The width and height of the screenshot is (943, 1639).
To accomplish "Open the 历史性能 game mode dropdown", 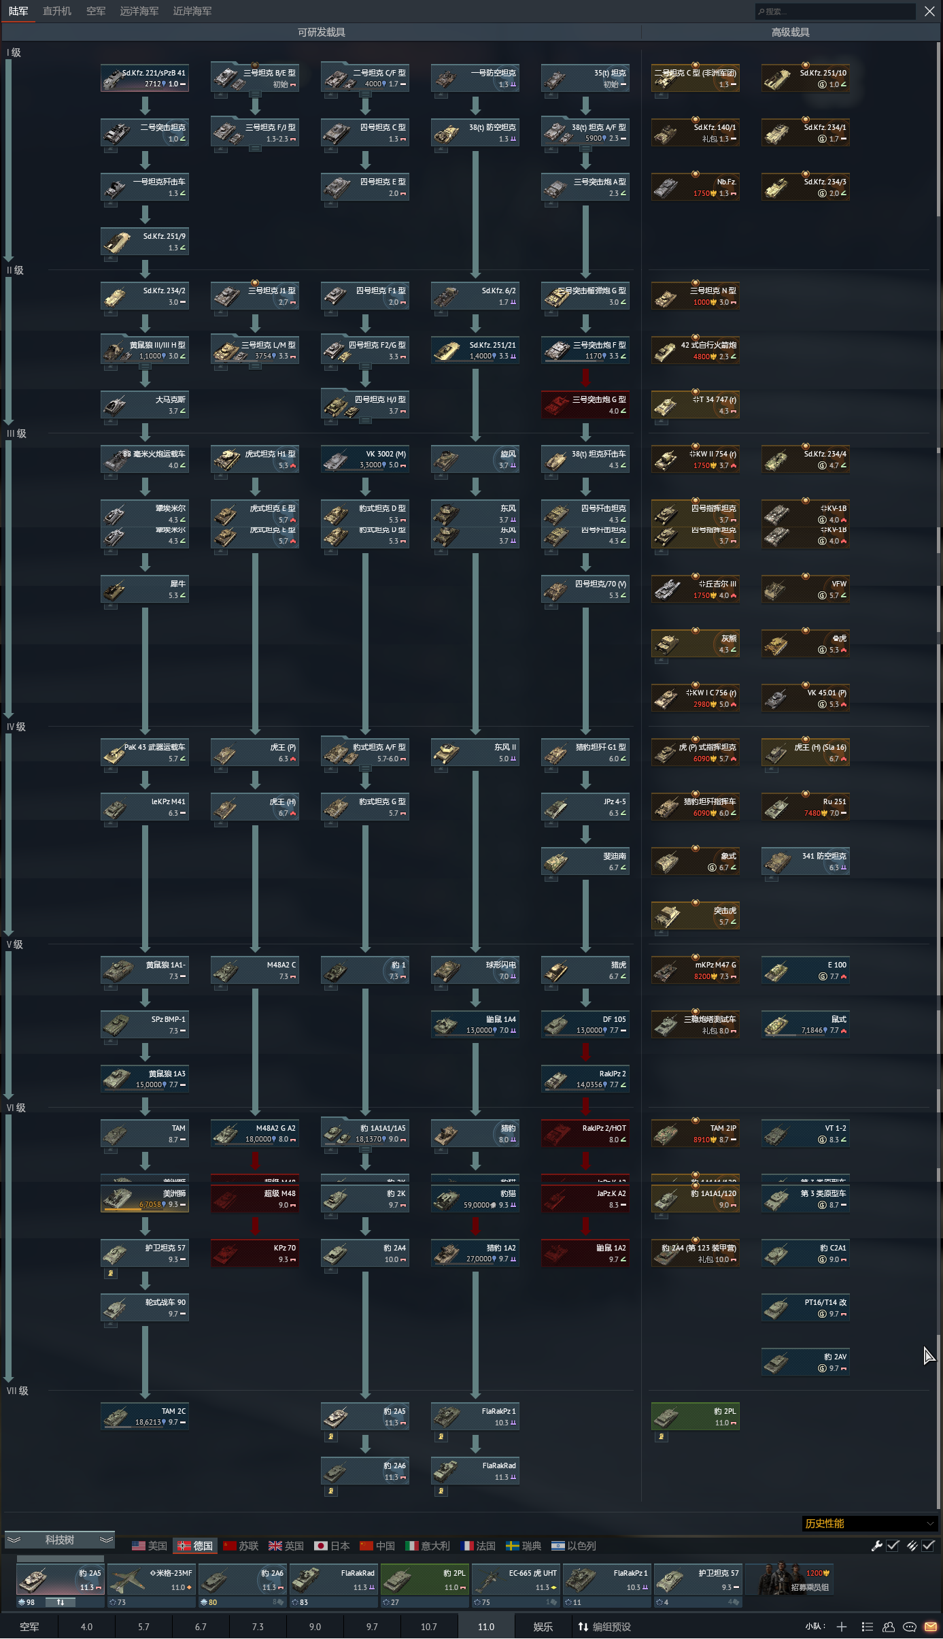I will (x=870, y=1523).
